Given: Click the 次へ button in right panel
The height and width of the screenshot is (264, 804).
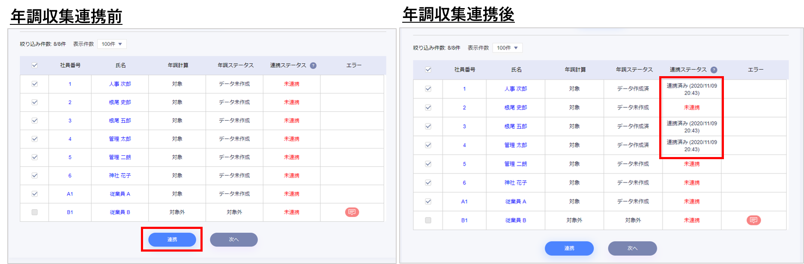Looking at the screenshot, I should (x=632, y=248).
